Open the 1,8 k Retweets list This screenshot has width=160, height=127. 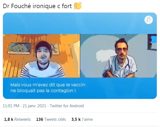[17, 119]
